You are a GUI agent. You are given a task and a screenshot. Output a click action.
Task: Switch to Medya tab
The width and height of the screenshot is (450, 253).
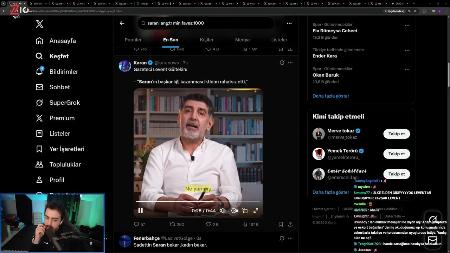[x=242, y=40]
